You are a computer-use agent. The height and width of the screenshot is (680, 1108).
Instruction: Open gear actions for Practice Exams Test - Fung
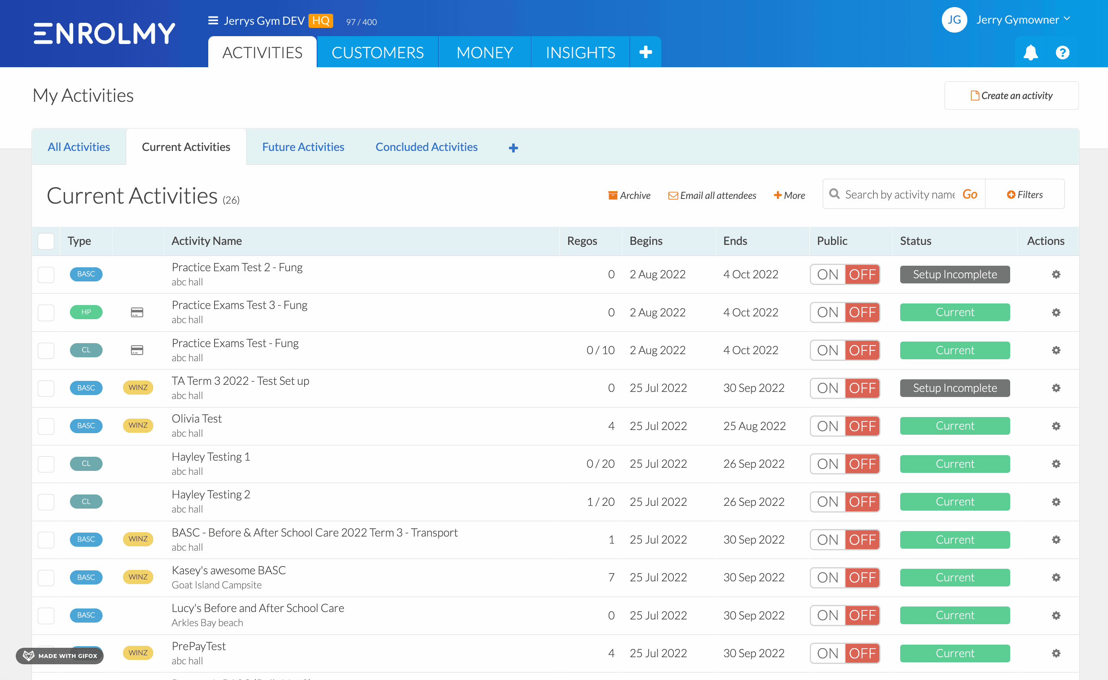coord(1056,350)
